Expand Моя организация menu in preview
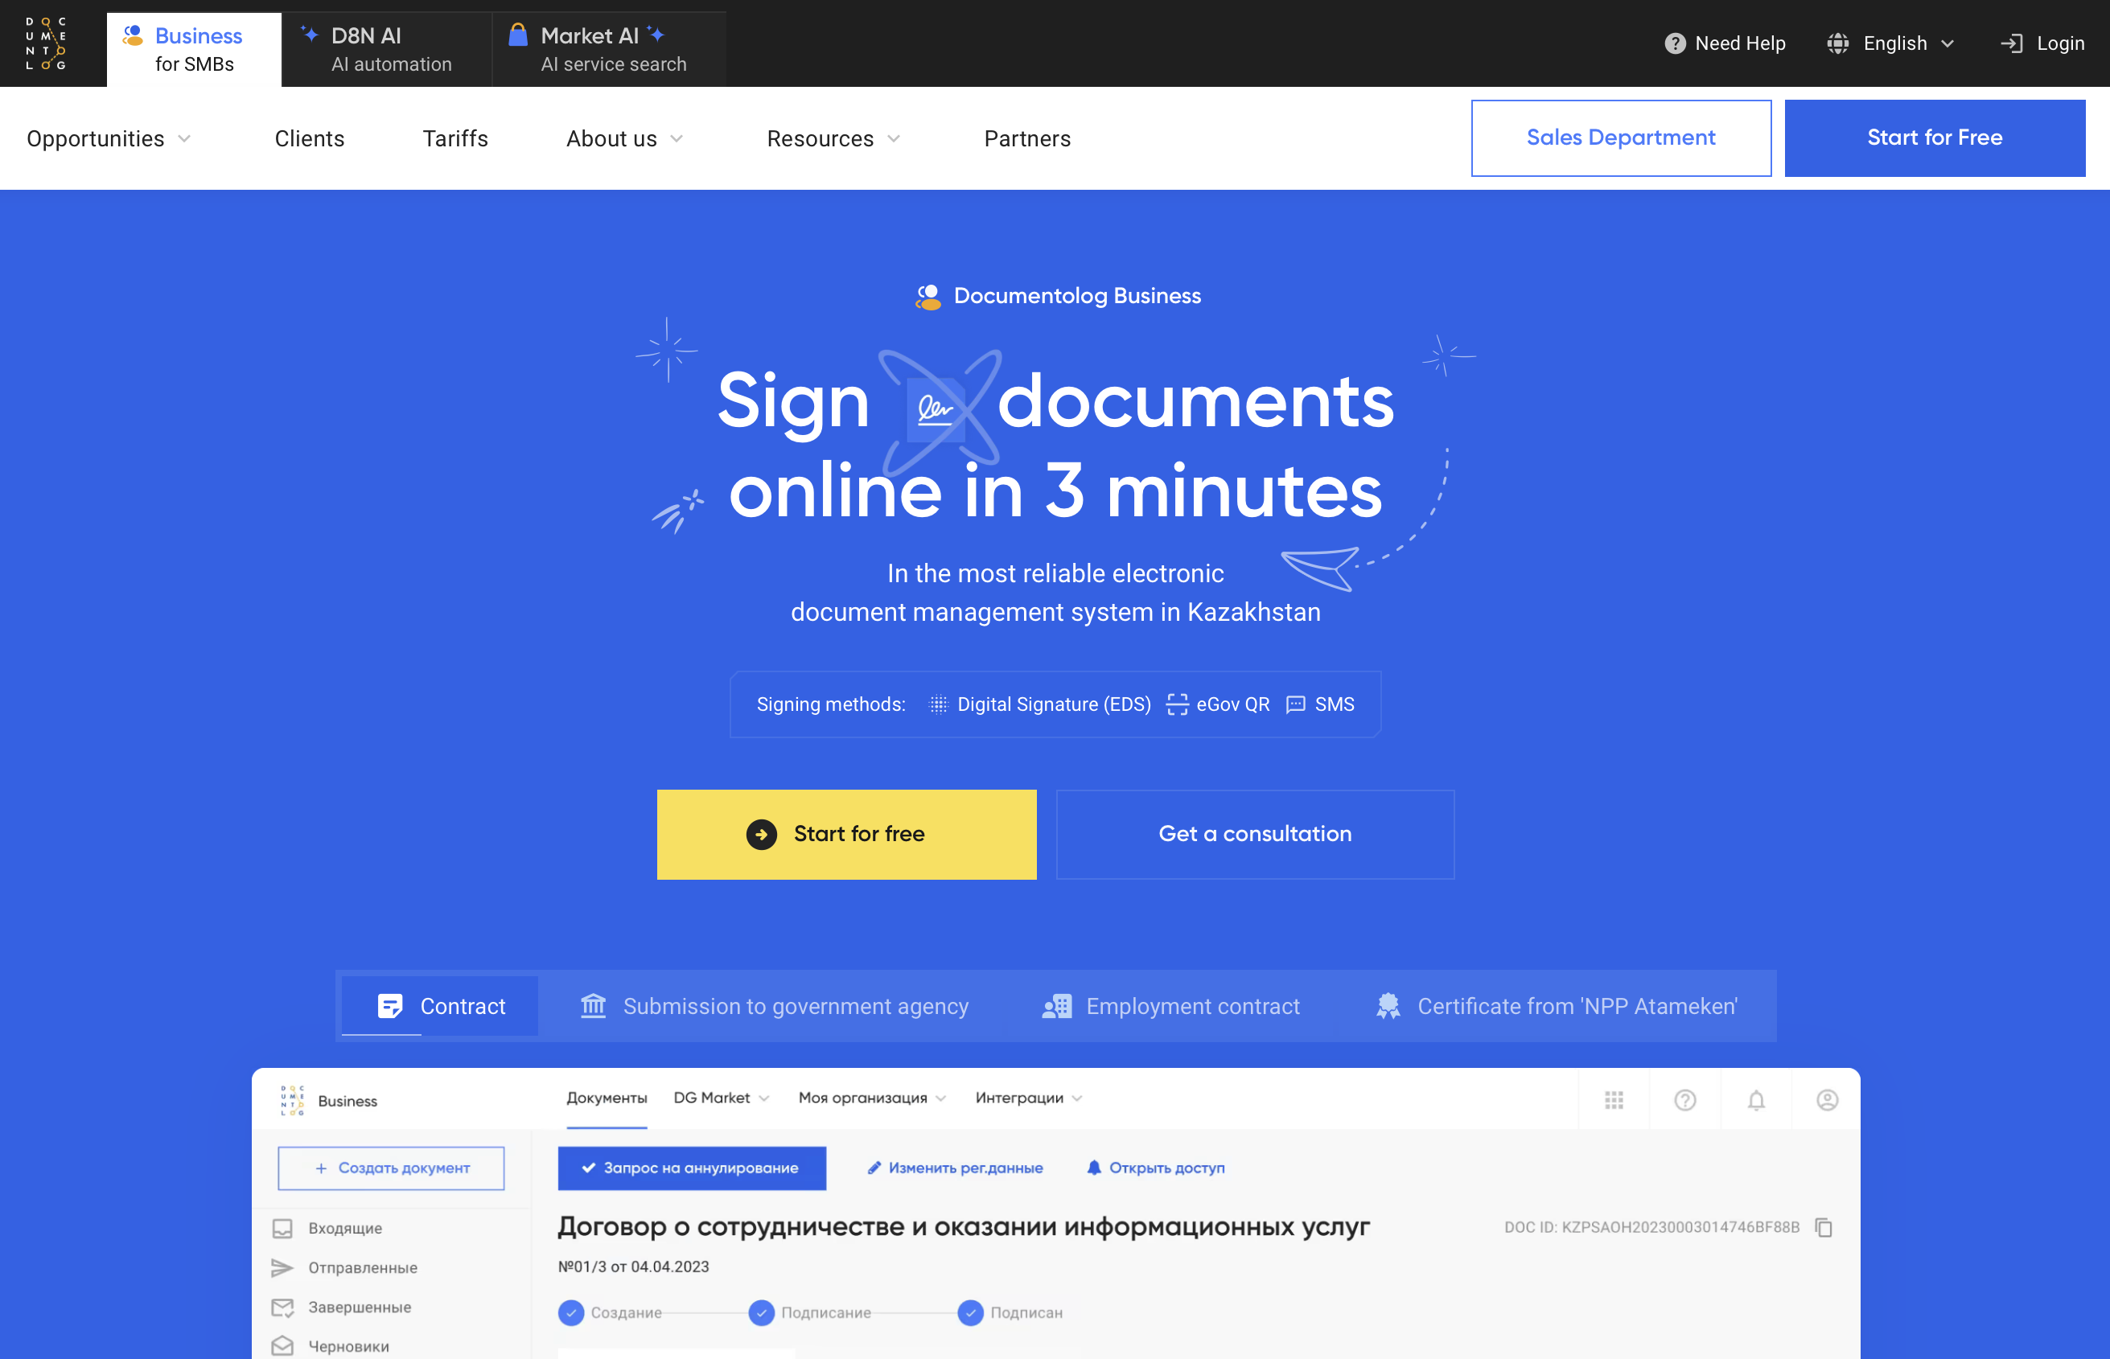Screen dimensions: 2110x1359 pyautogui.click(x=872, y=1098)
